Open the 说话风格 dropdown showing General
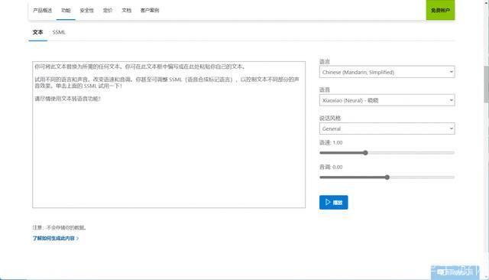The image size is (489, 280). point(387,129)
